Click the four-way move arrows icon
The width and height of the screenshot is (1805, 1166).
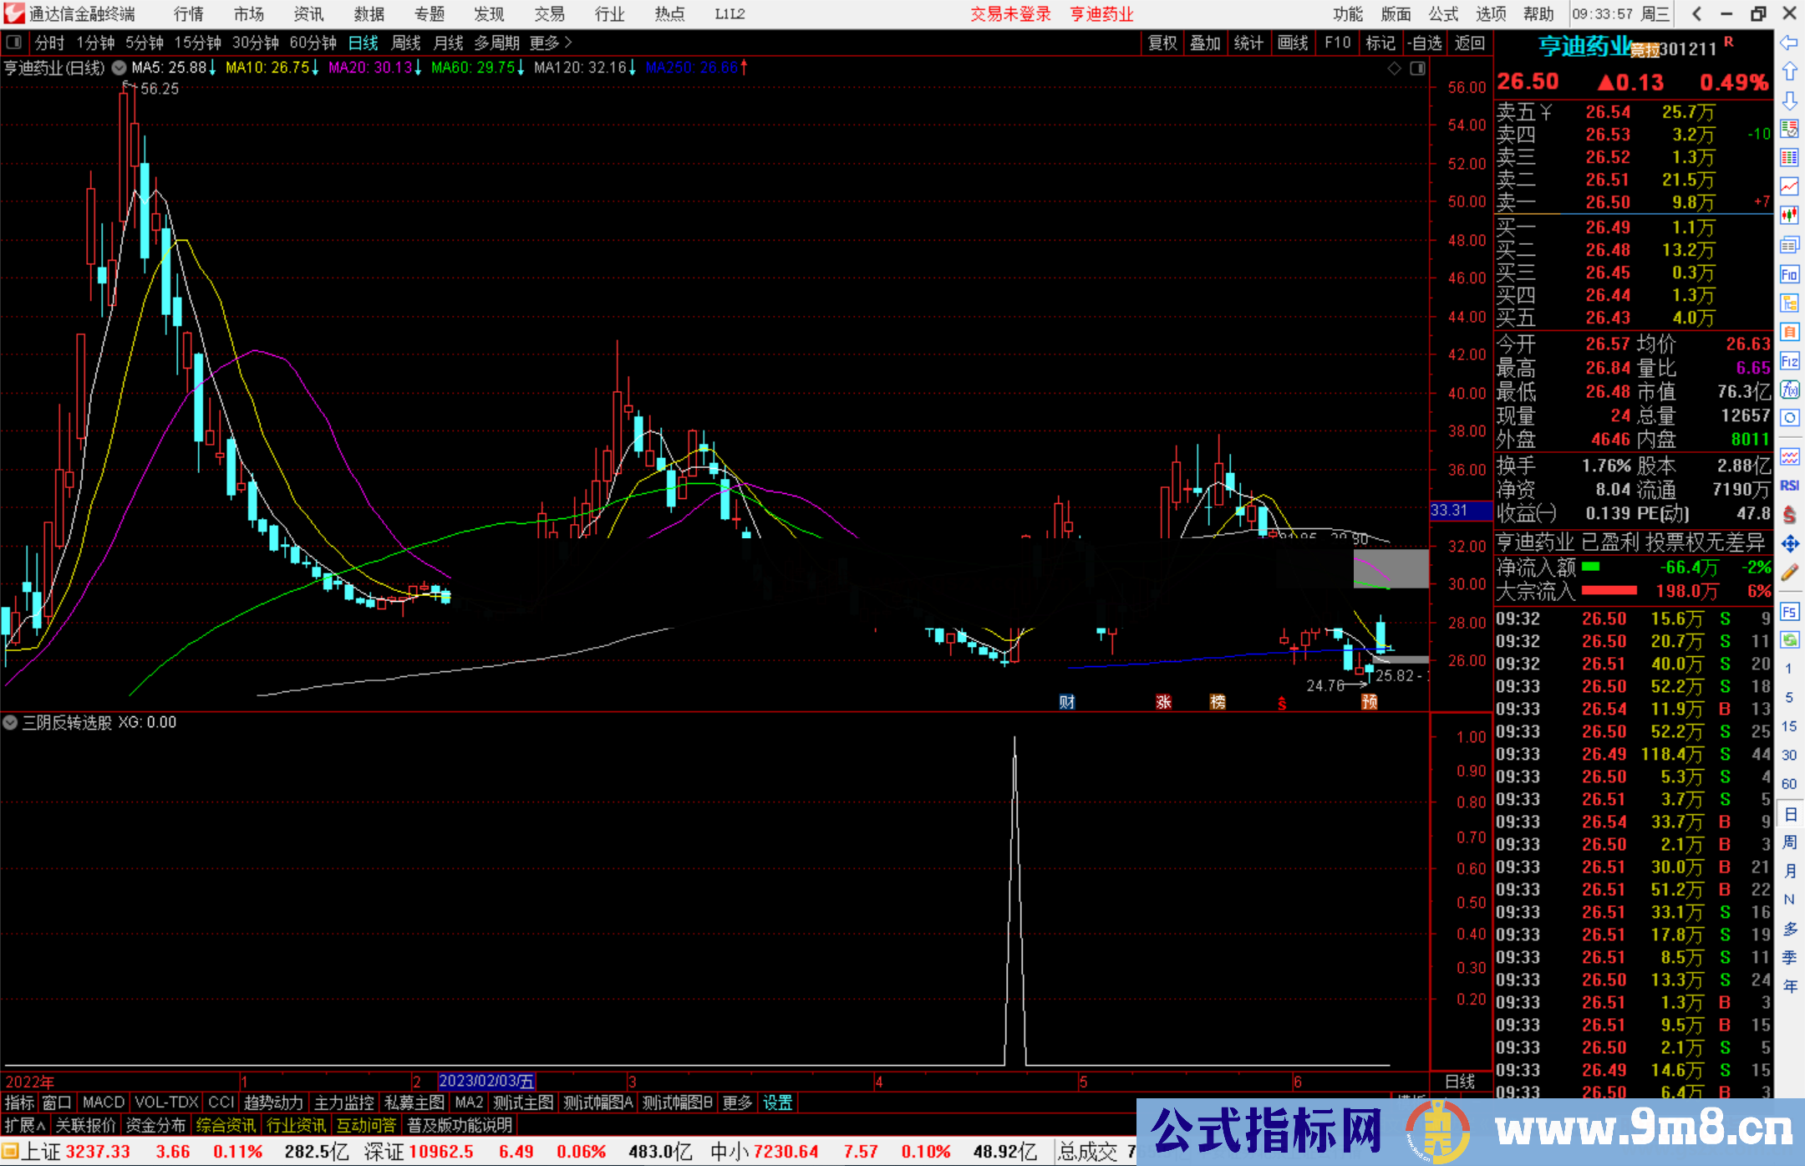tap(1789, 544)
